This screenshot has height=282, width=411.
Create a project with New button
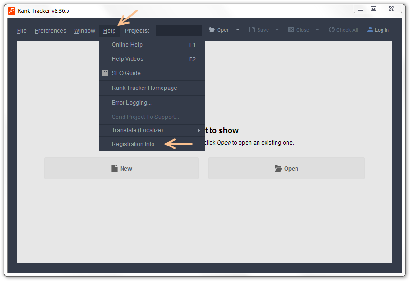pyautogui.click(x=121, y=168)
